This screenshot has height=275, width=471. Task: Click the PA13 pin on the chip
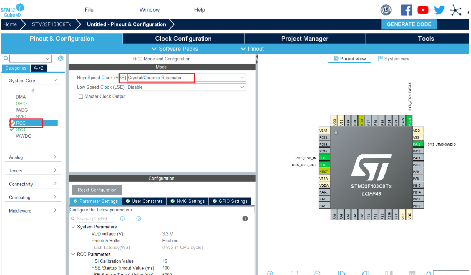pyautogui.click(x=418, y=144)
